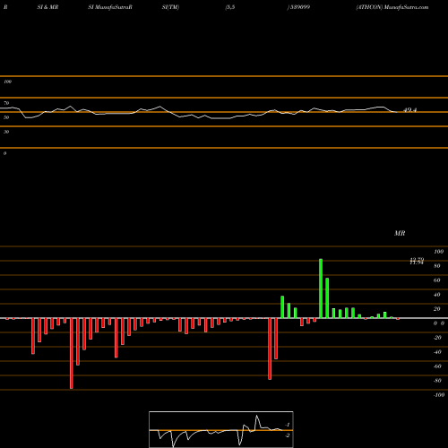
Task: Select the tallest red MR histogram bar
Action: pyautogui.click(x=72, y=353)
